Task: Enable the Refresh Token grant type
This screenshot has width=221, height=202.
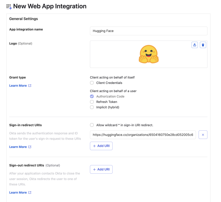Action: click(92, 102)
